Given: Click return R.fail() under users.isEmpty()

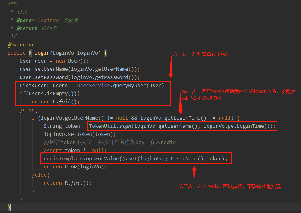Looking at the screenshot, I should point(56,102).
